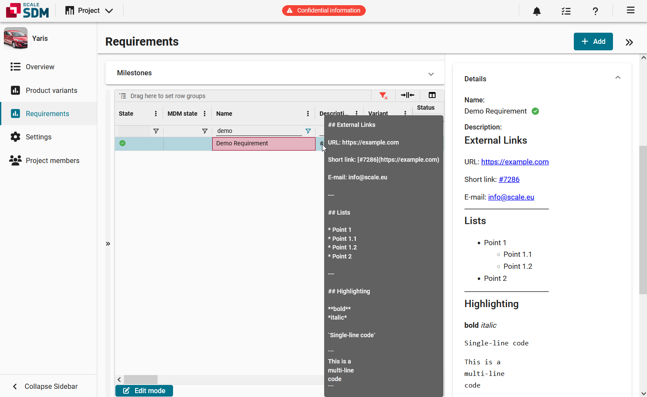
Task: Click the info@scale.eu email link
Action: 511,197
